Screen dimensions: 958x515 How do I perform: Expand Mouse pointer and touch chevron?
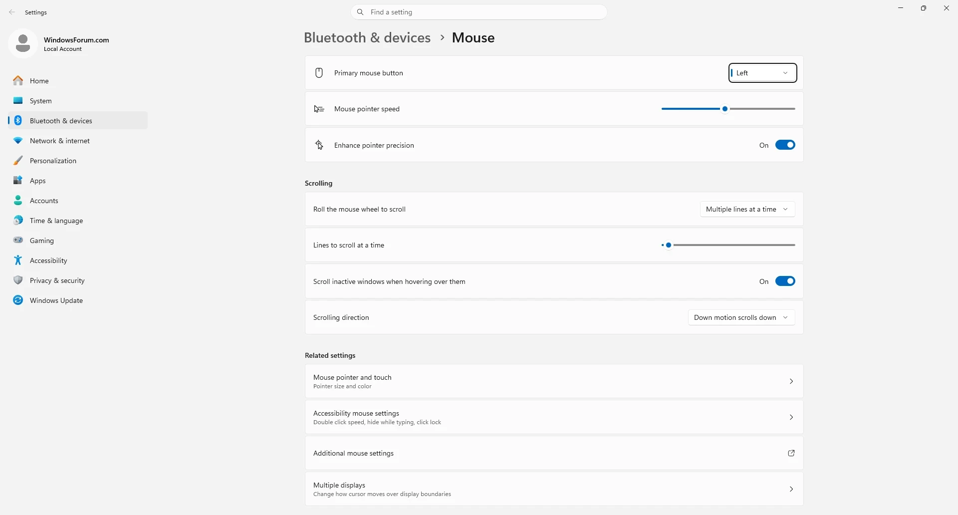[x=791, y=381]
